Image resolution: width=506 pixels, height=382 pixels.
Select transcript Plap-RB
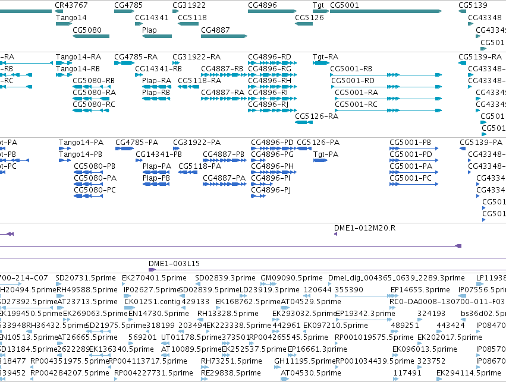pos(156,99)
